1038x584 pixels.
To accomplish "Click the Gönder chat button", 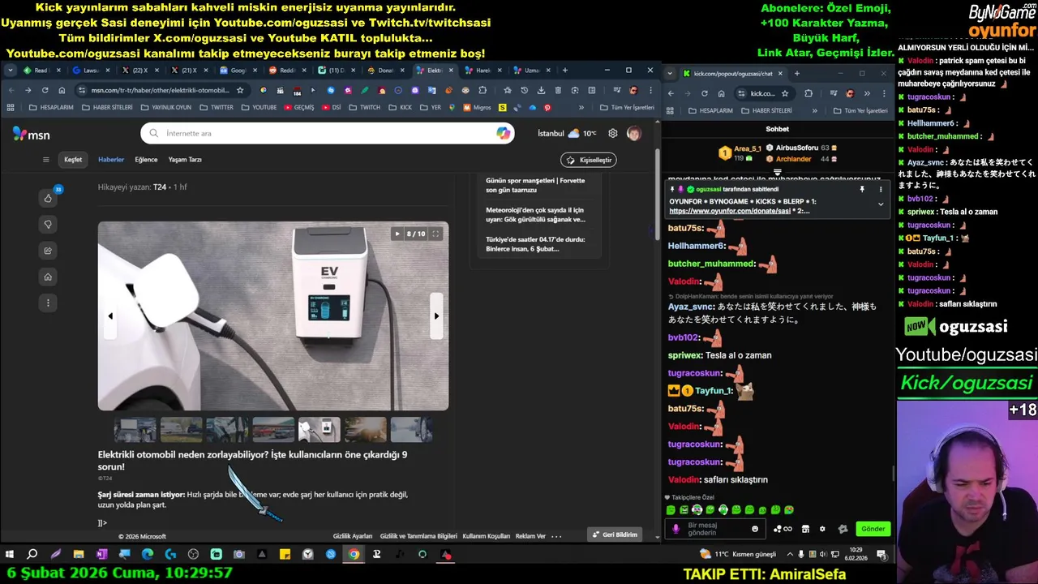I will [873, 529].
